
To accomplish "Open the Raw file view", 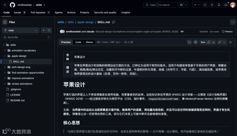I will click(203, 42).
